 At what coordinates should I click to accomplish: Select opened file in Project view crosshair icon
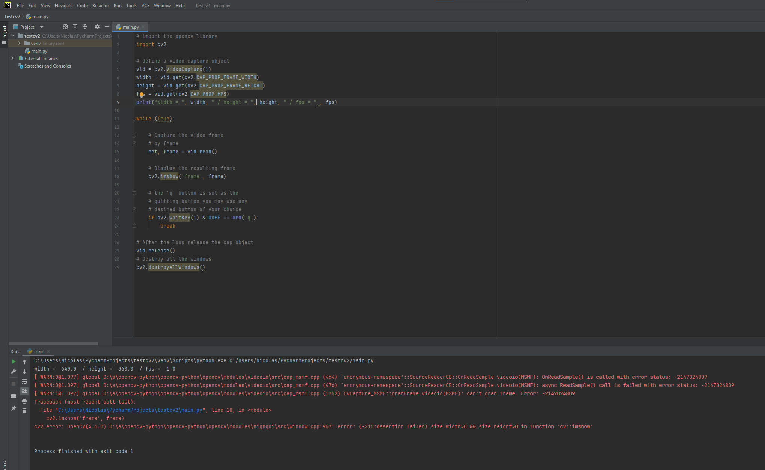click(65, 27)
